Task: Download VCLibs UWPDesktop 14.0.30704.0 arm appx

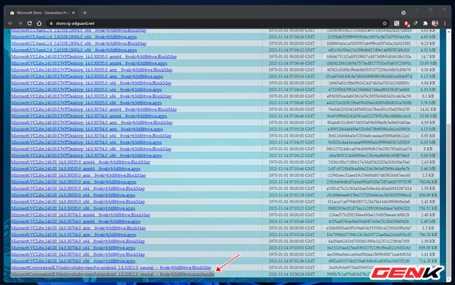Action: (x=87, y=129)
